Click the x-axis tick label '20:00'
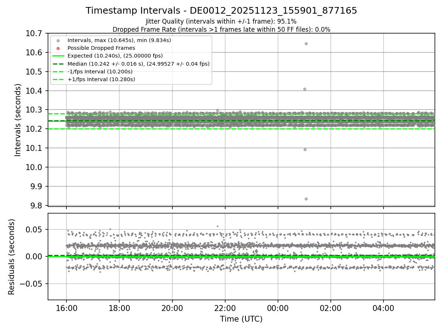This screenshot has height=332, width=443. (172, 308)
